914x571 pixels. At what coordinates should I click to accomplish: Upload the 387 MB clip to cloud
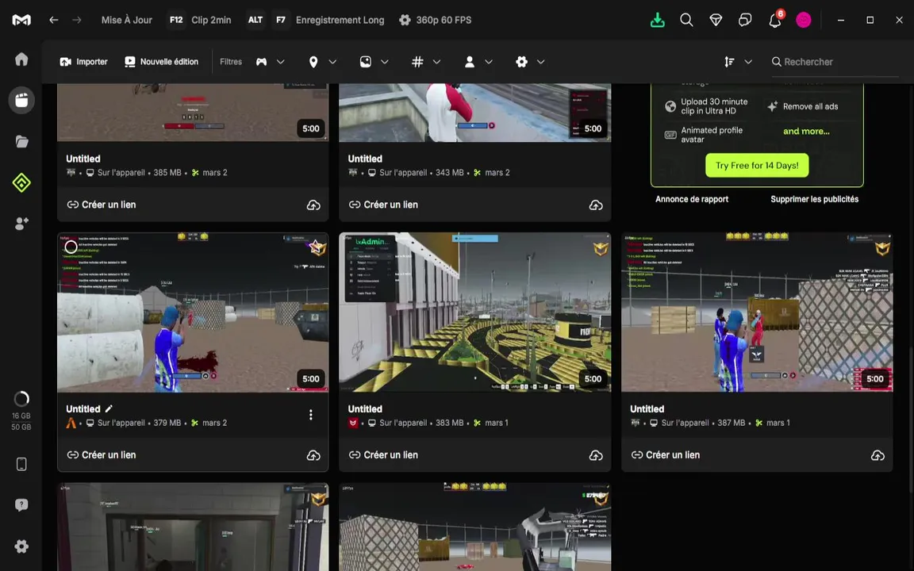pos(878,455)
